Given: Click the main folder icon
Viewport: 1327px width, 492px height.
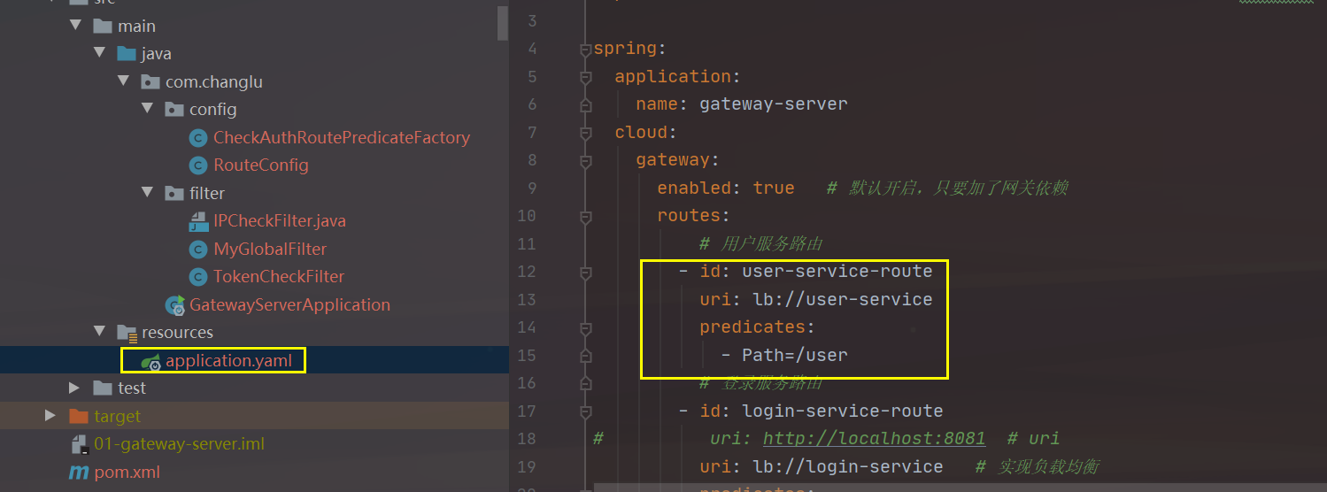Looking at the screenshot, I should [103, 27].
